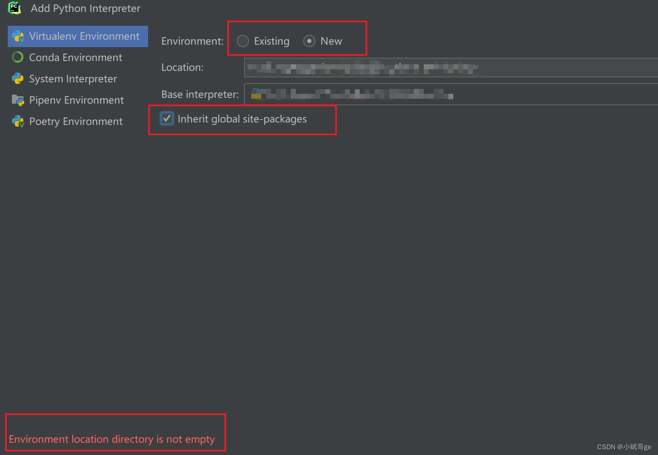Click the Virtualenv Environment python icon
The height and width of the screenshot is (455, 658).
pyautogui.click(x=18, y=36)
